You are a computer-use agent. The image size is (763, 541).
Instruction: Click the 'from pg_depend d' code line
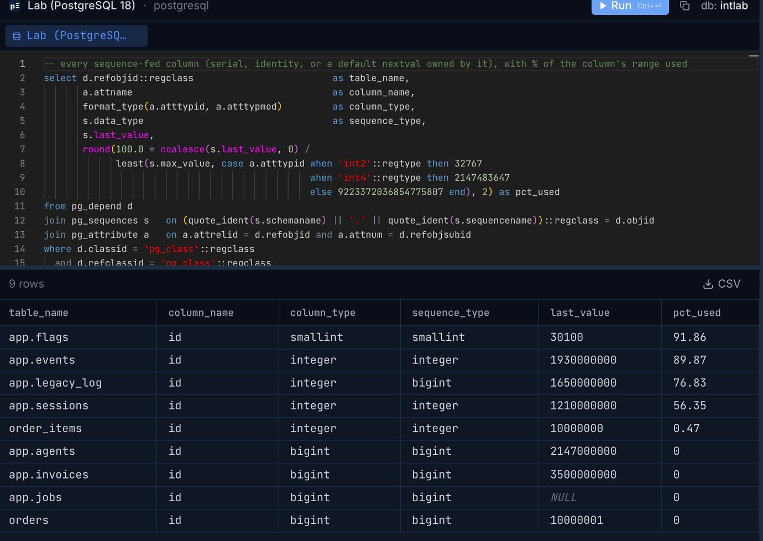[x=88, y=206]
